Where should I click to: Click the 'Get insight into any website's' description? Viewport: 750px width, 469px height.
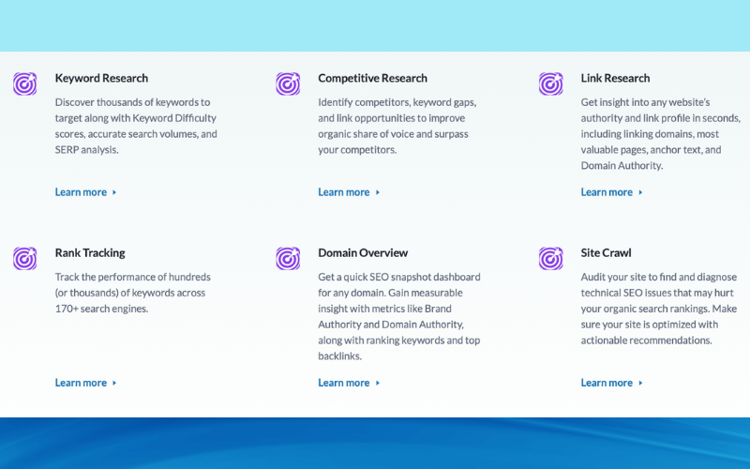point(661,134)
